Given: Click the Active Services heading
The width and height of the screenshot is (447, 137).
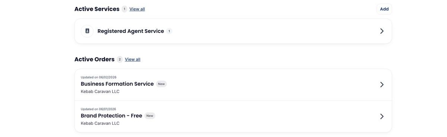Looking at the screenshot, I should click(97, 9).
